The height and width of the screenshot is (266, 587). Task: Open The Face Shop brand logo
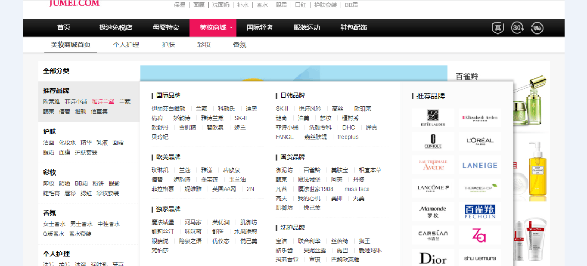480,188
